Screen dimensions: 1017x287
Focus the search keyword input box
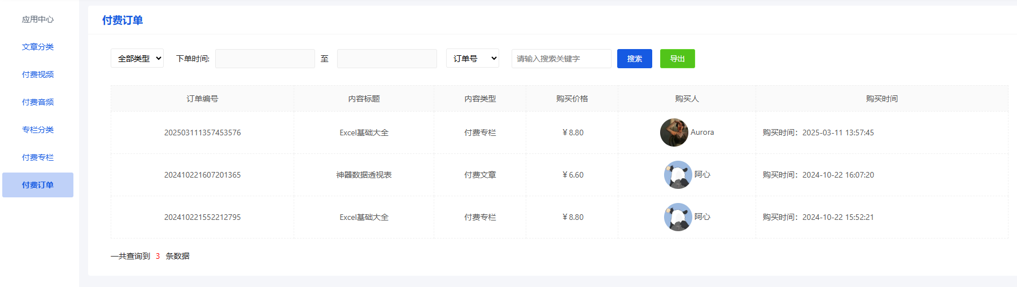pos(561,59)
